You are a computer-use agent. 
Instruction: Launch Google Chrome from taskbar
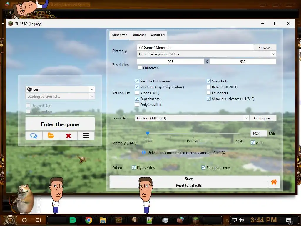pos(89,220)
